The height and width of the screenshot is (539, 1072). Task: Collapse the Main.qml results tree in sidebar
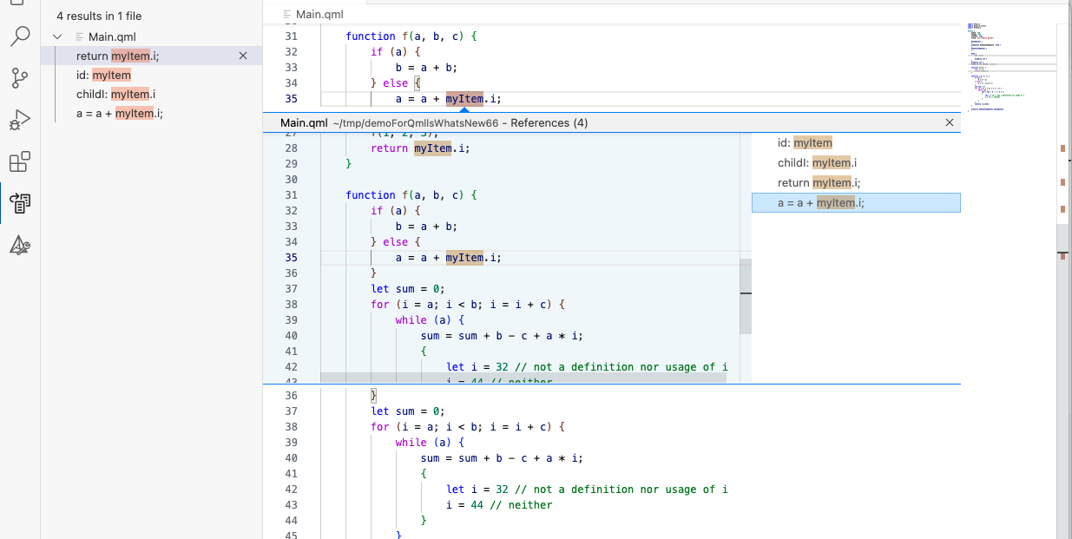[x=58, y=36]
